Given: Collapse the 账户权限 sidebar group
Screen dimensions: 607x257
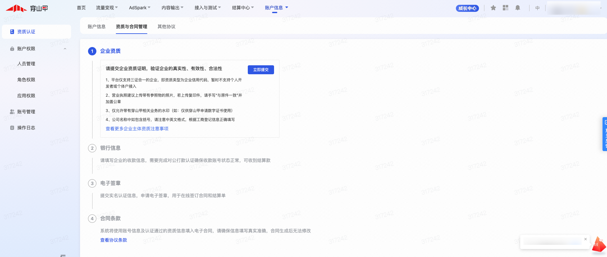Looking at the screenshot, I should (x=65, y=49).
